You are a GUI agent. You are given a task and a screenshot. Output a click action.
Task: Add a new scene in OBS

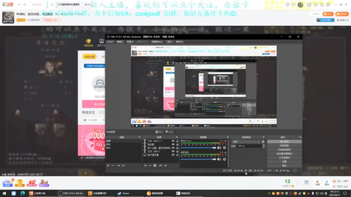[x=108, y=165]
